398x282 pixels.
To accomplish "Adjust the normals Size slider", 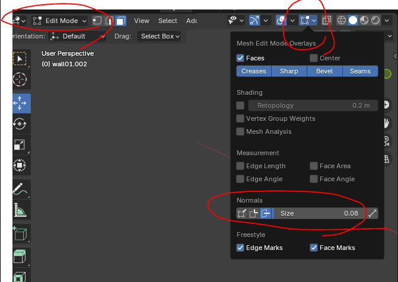I will 319,213.
